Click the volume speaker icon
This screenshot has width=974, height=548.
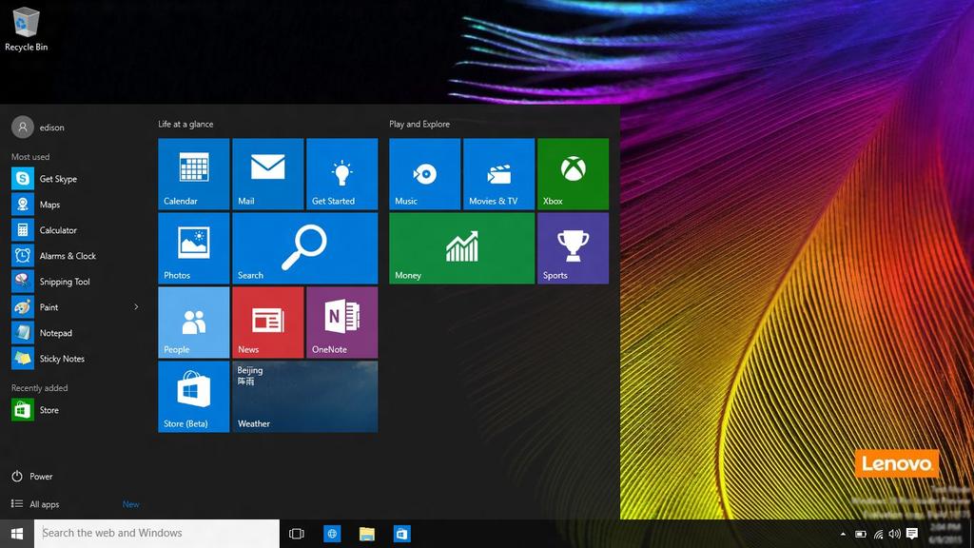[x=894, y=534]
